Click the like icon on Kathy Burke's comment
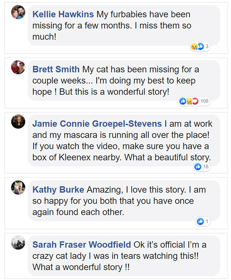This screenshot has width=231, height=280. click(200, 221)
